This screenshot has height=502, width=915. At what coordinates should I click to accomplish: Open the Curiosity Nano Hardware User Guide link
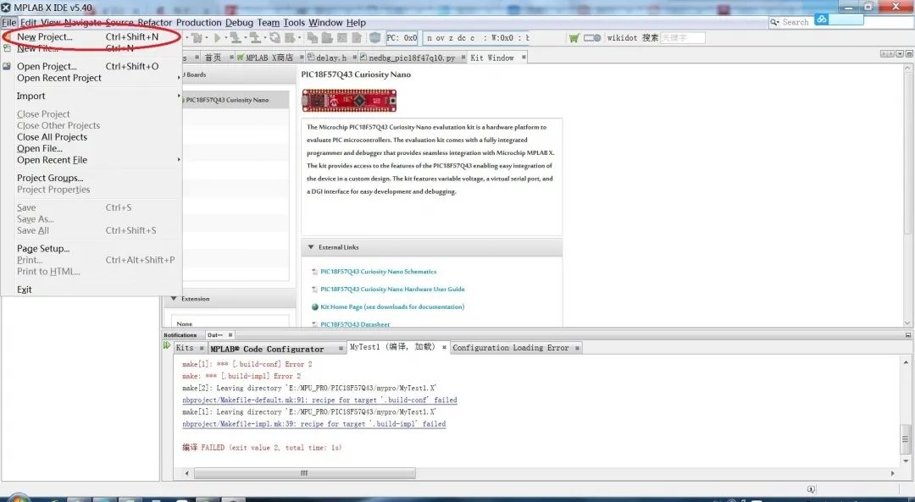coord(392,290)
